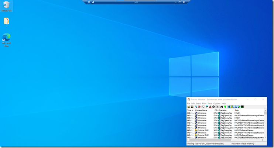Click the PID column header
Image resolution: width=274 pixels, height=148 pixels.
click(x=216, y=110)
